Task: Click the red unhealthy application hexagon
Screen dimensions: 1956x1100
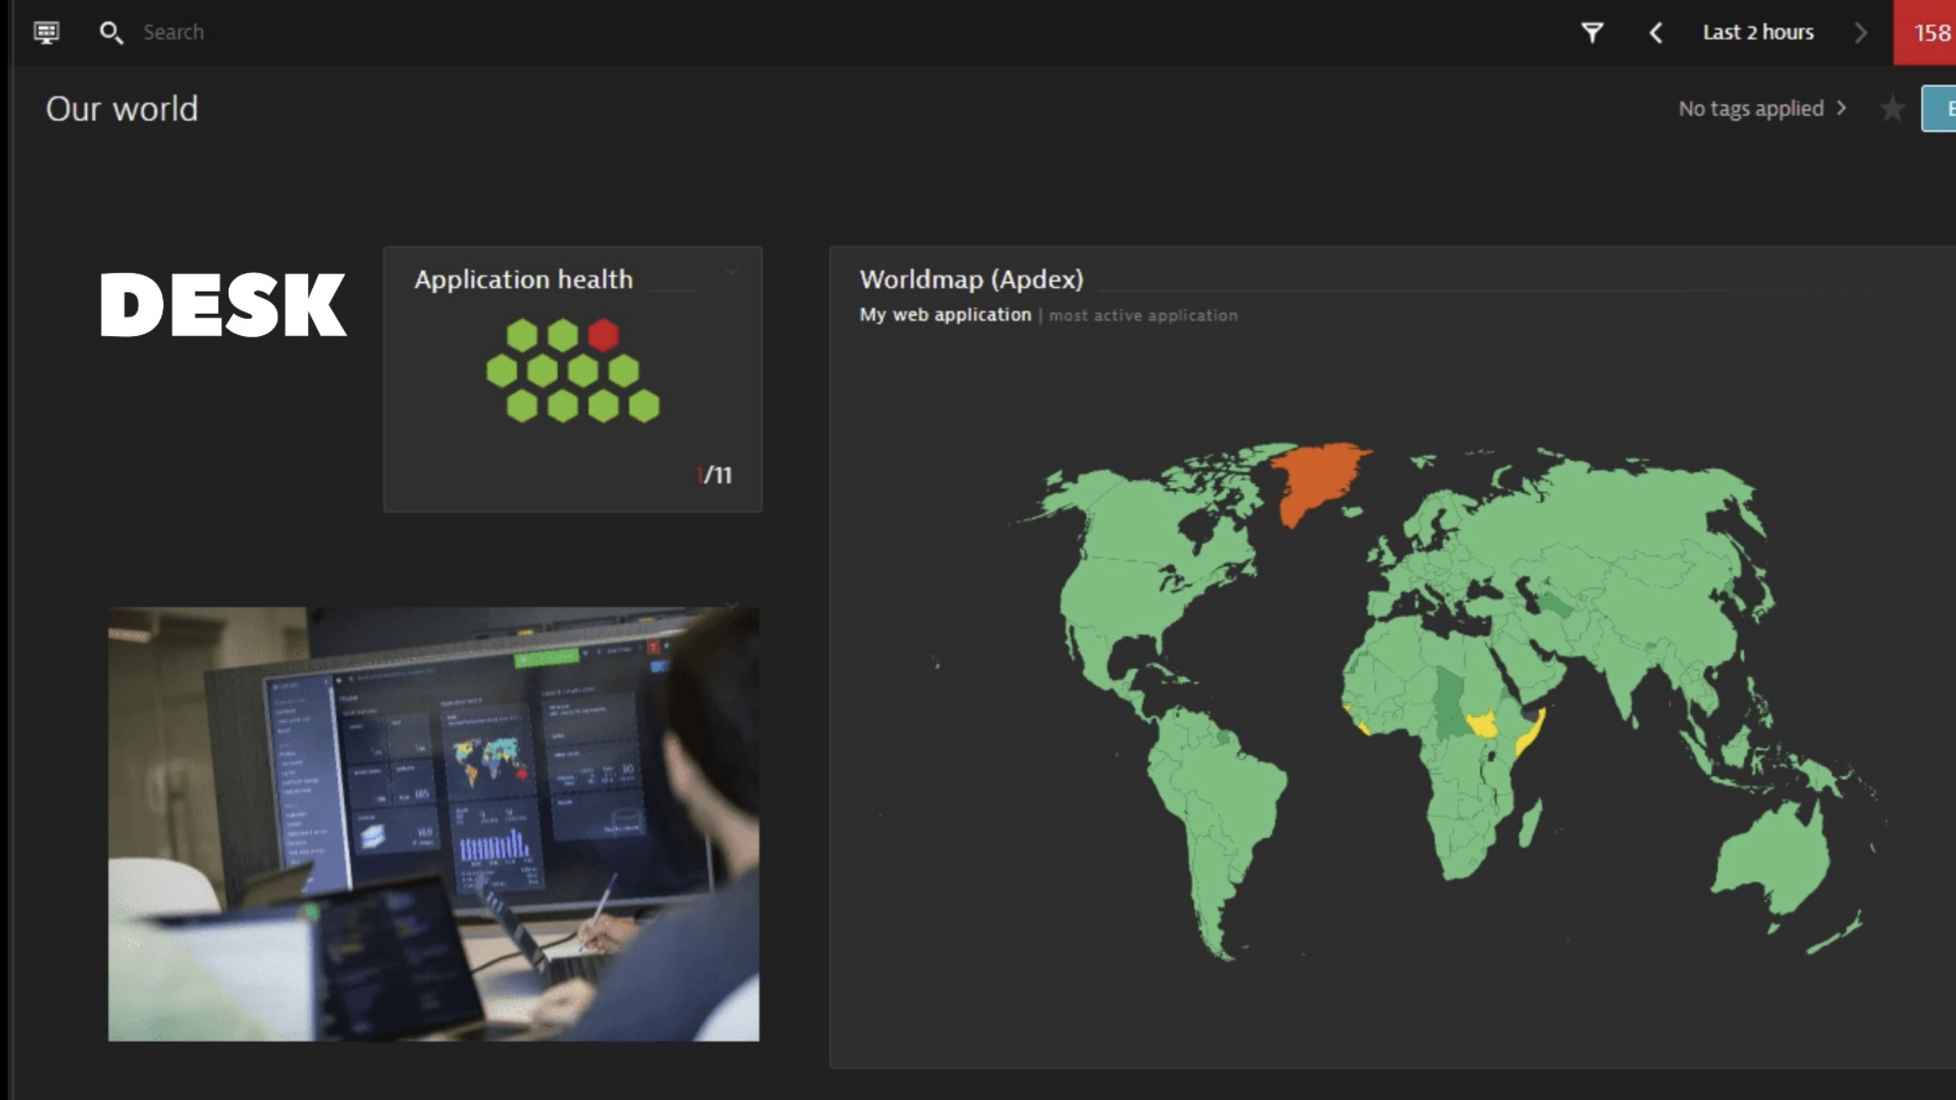Action: click(603, 335)
